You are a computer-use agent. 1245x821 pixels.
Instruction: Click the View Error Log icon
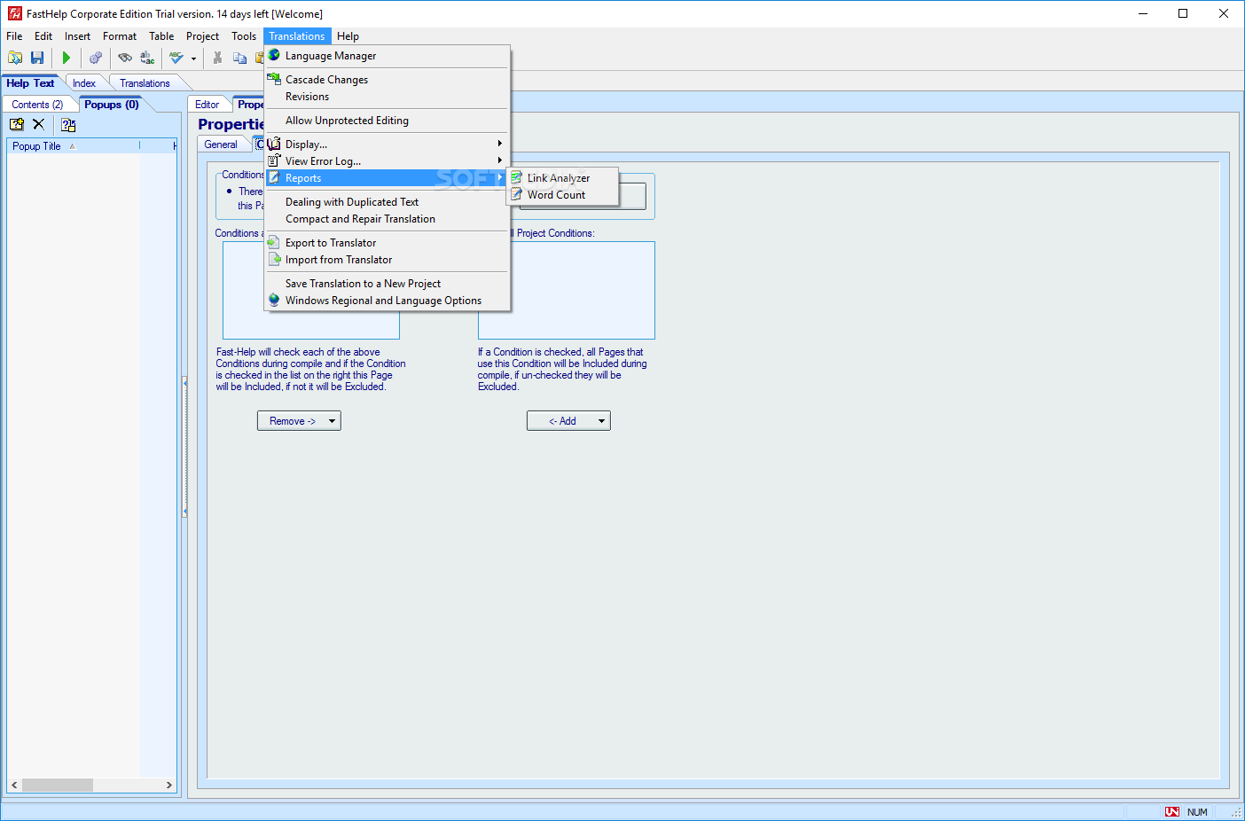point(274,160)
